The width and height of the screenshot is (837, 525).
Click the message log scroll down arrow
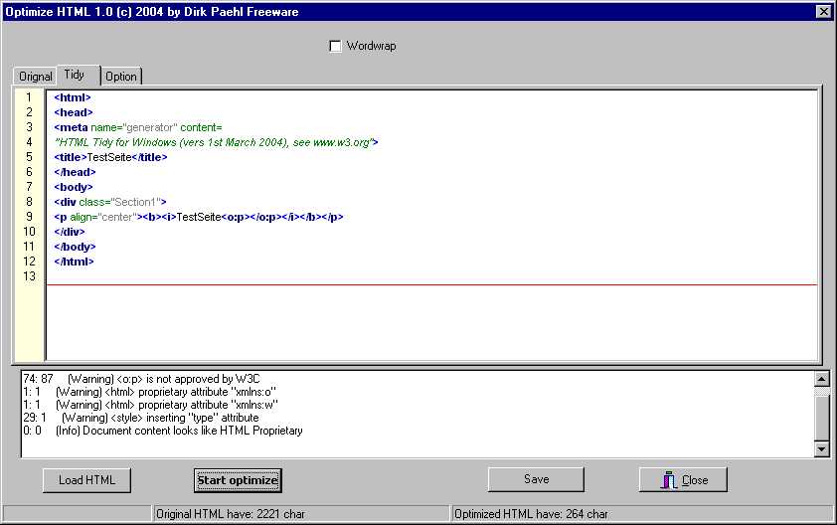[822, 449]
